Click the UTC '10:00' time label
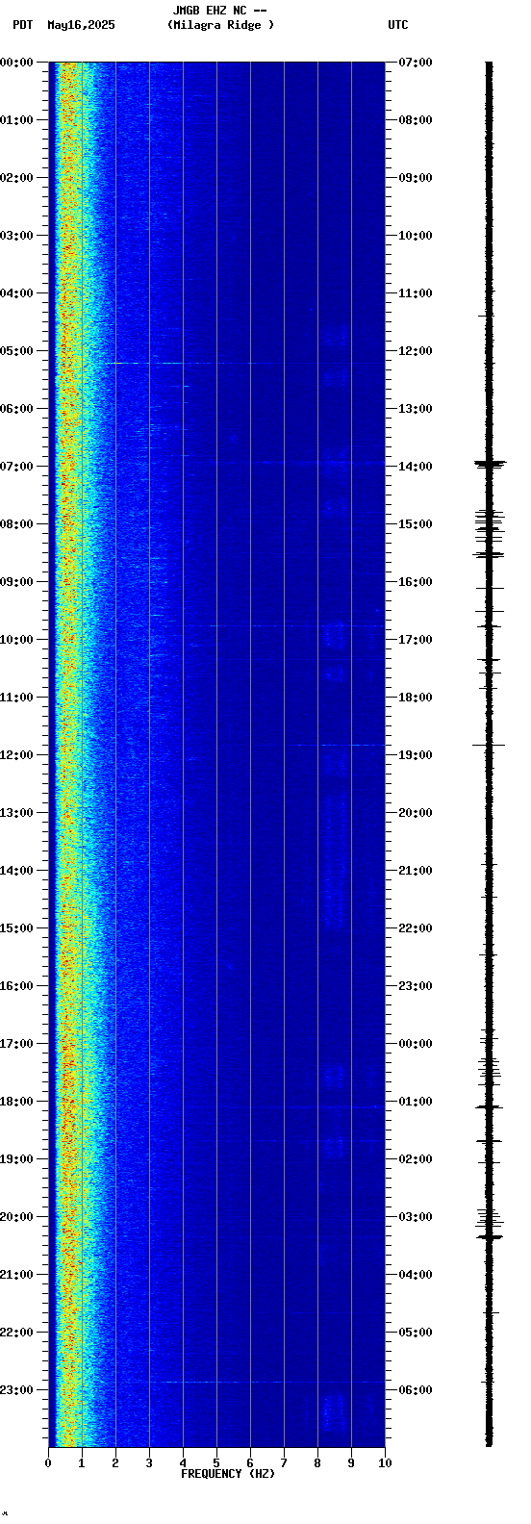531x1524 pixels. pos(416,236)
